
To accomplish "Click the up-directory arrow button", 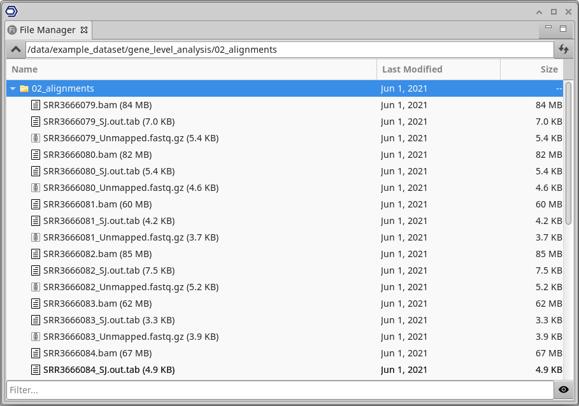I will (x=16, y=50).
